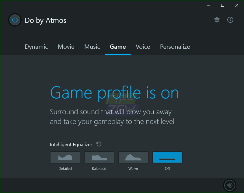The width and height of the screenshot is (244, 193).
Task: Reset Intelligent Equalizer to default
Action: [99, 144]
